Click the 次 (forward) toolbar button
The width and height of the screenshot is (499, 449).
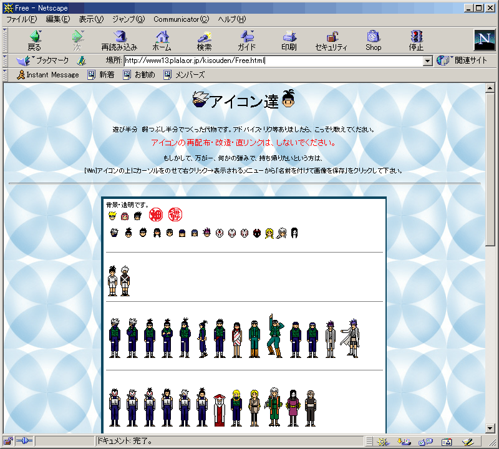77,41
